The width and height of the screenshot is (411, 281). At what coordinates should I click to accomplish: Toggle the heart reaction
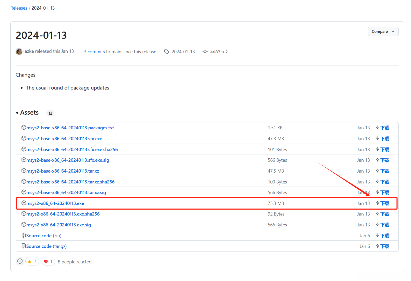[x=48, y=261]
